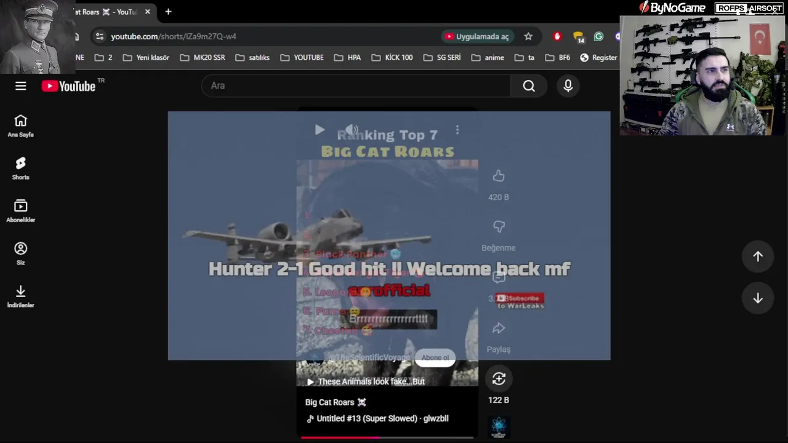Open the BF6 bookmarks folder
Viewport: 788px width, 443px height.
click(x=558, y=57)
